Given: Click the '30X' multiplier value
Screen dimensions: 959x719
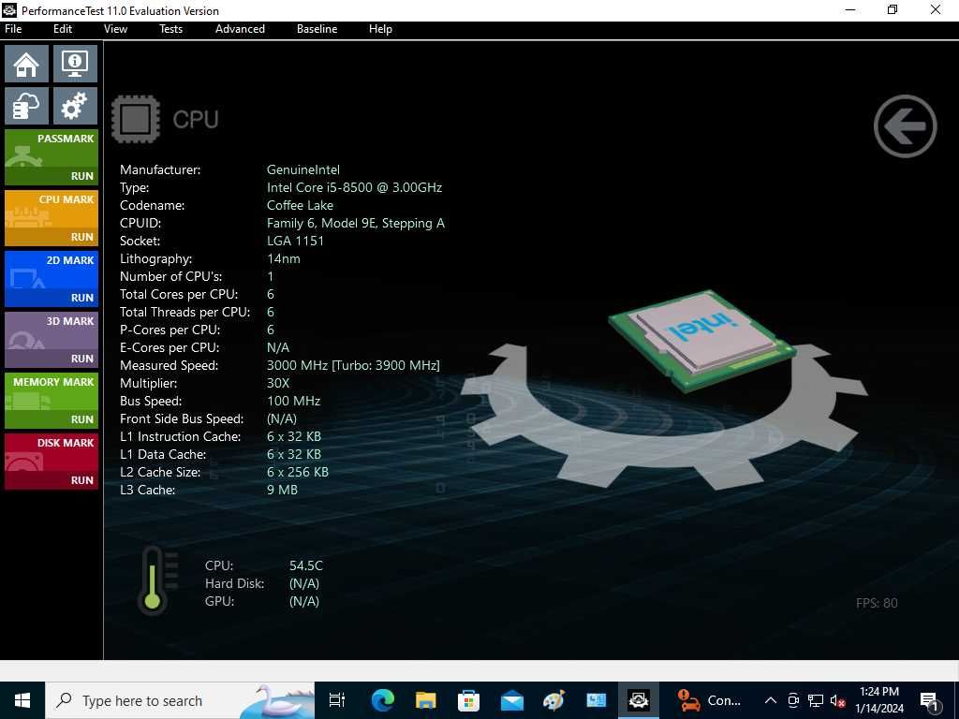Looking at the screenshot, I should [x=277, y=383].
